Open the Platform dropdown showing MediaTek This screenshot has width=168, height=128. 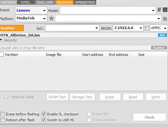(31, 18)
